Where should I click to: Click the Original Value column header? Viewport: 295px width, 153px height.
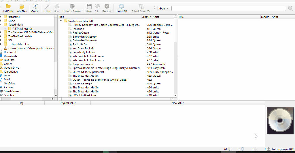[x=67, y=103]
